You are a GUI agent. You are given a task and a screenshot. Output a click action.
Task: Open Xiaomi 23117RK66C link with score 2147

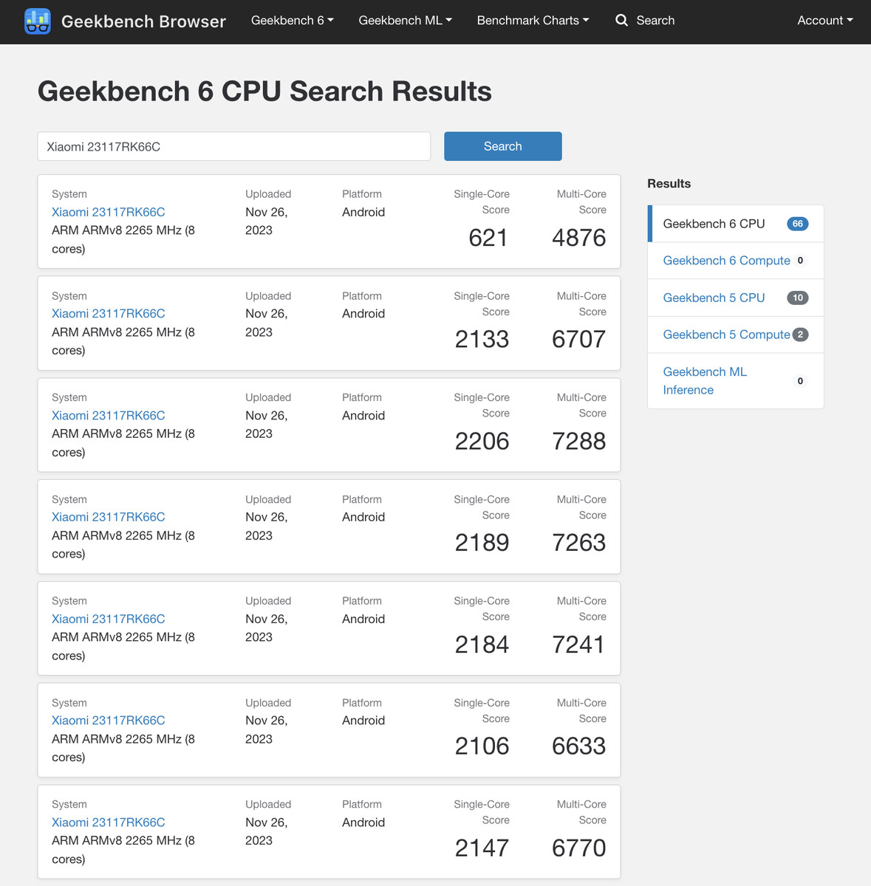109,823
